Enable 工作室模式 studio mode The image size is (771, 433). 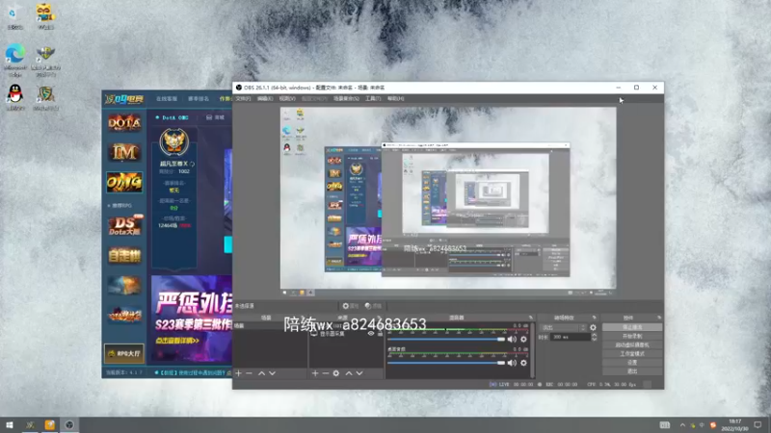point(632,354)
